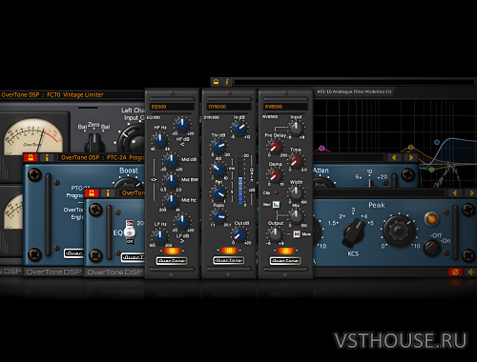The image size is (477, 362).
Task: Click the OverTone logo badge on EQ500
Action: 172,261
